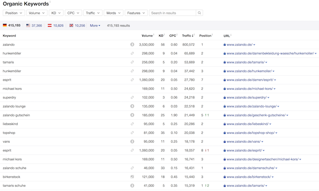Click link icon in zalando schuhe row
Image resolution: width=319 pixels, height=191 pixels.
(x=132, y=168)
